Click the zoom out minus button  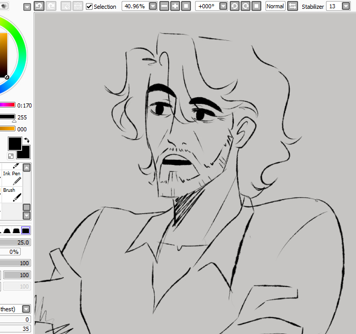tap(164, 6)
